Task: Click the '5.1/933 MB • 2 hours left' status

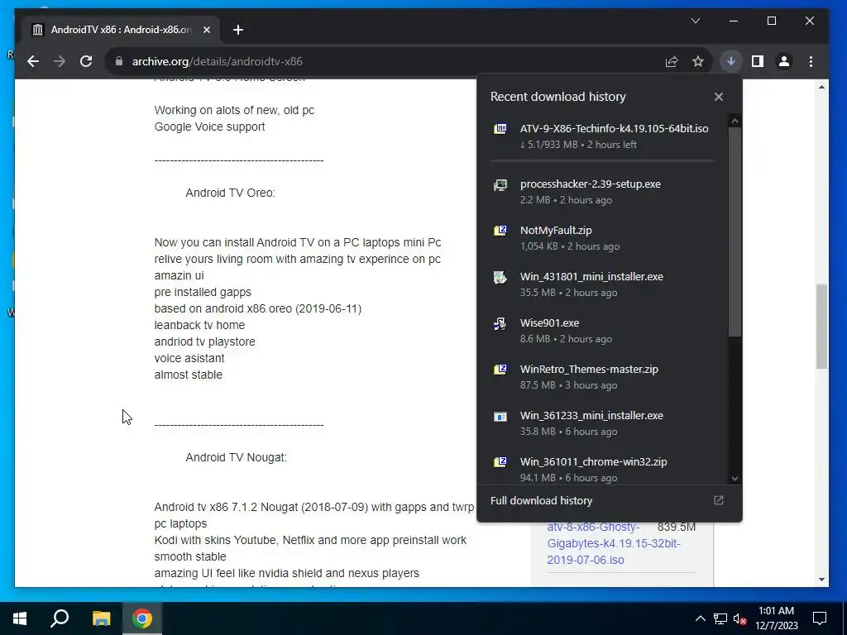Action: click(578, 145)
